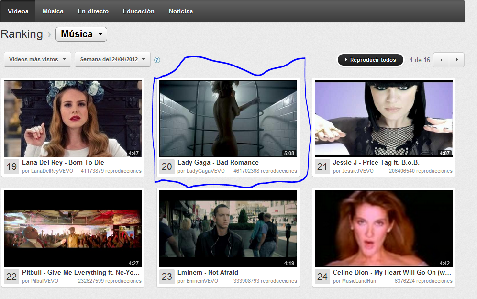The width and height of the screenshot is (477, 299).
Task: Expand the Videos más vistos dropdown
Action: tap(37, 60)
